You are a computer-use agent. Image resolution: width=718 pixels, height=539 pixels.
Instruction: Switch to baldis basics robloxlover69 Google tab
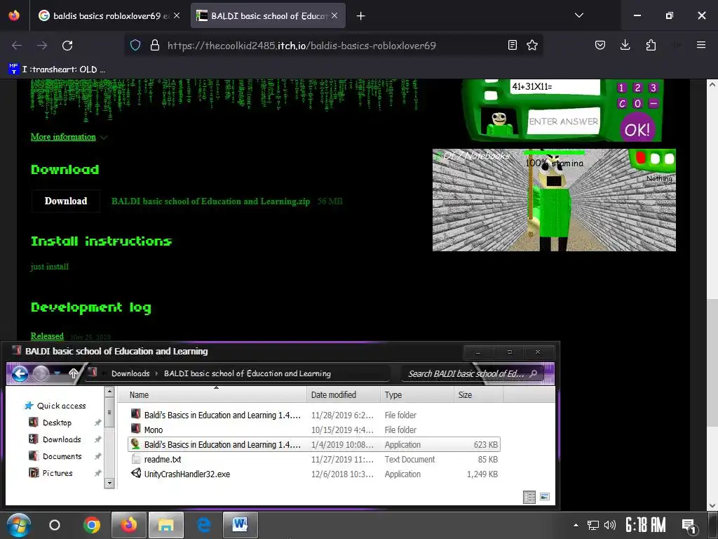point(109,16)
